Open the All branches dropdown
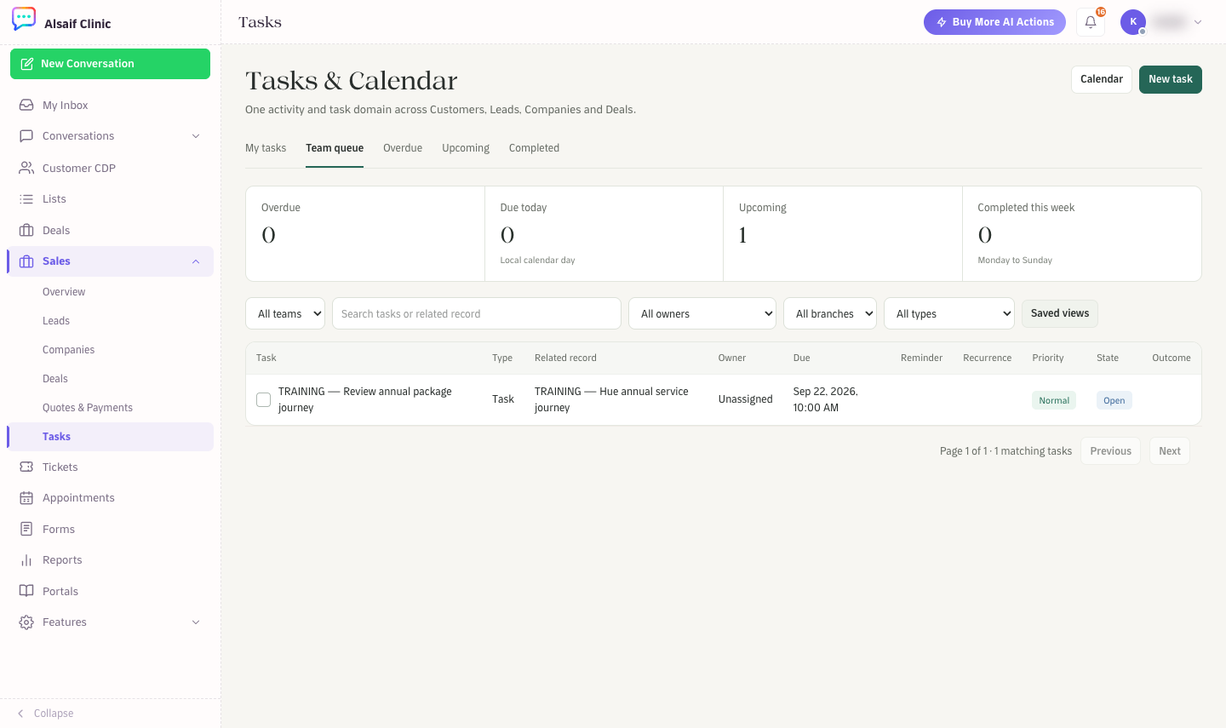 830,313
